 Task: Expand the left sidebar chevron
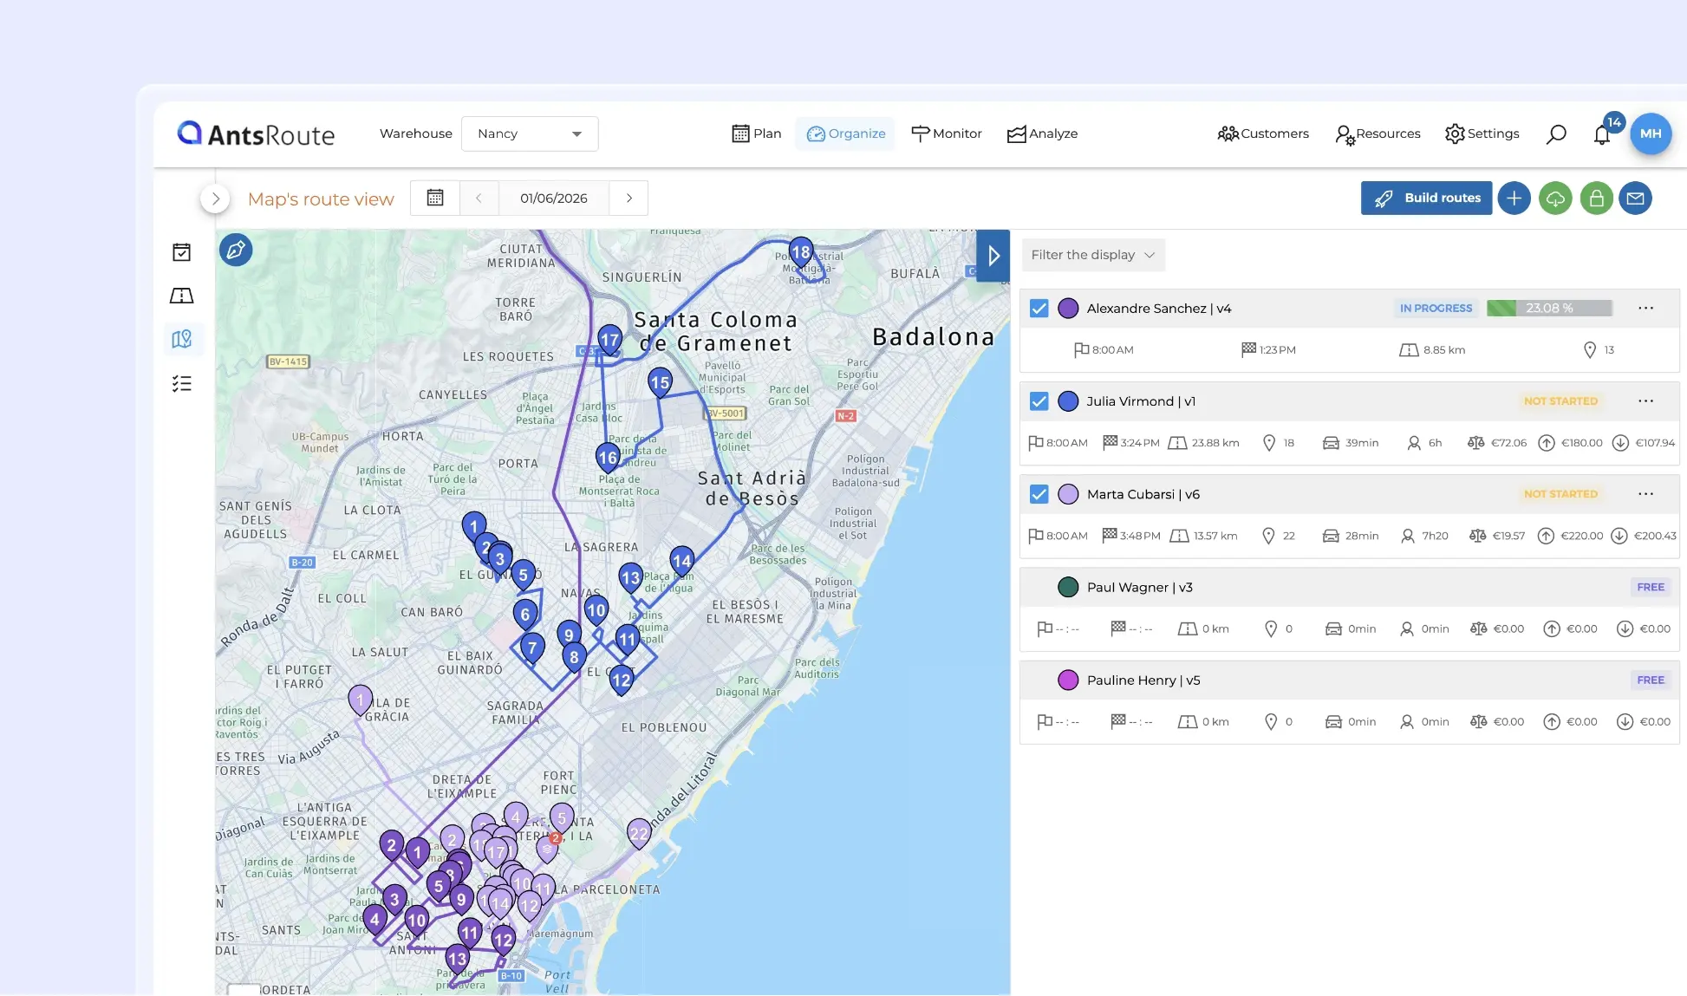[215, 199]
